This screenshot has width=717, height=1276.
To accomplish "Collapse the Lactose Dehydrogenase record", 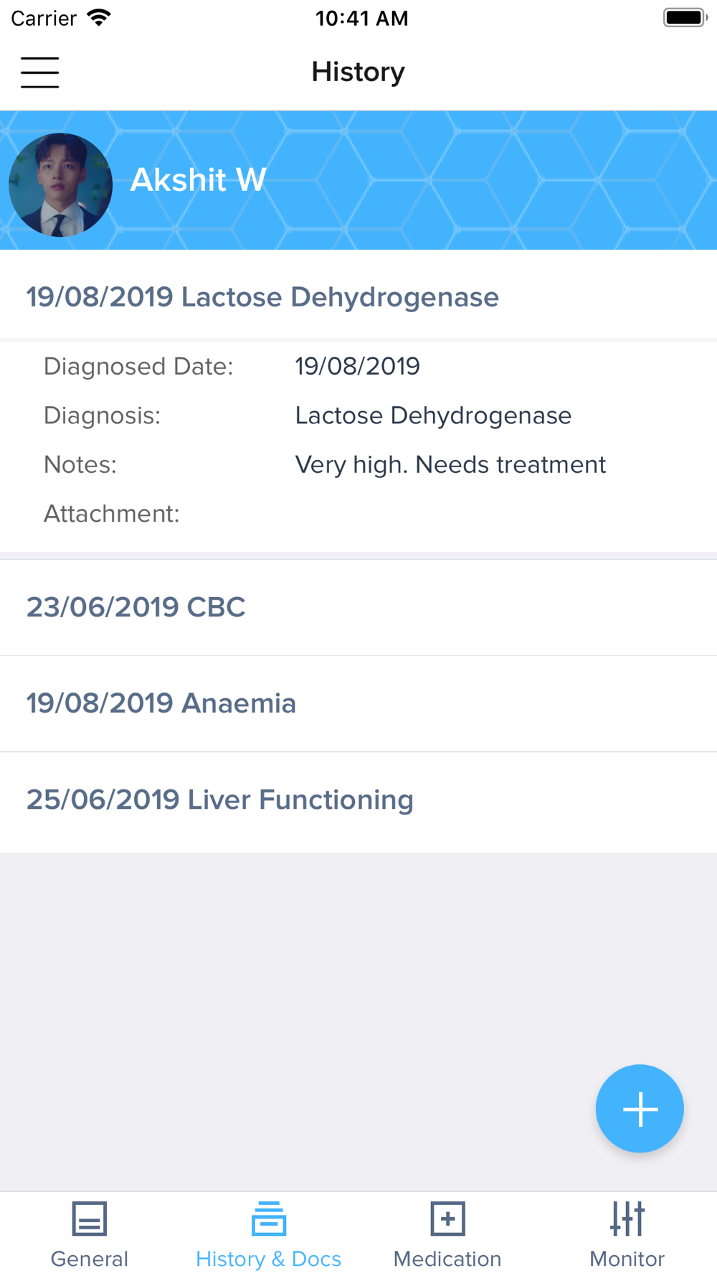I will click(x=262, y=297).
